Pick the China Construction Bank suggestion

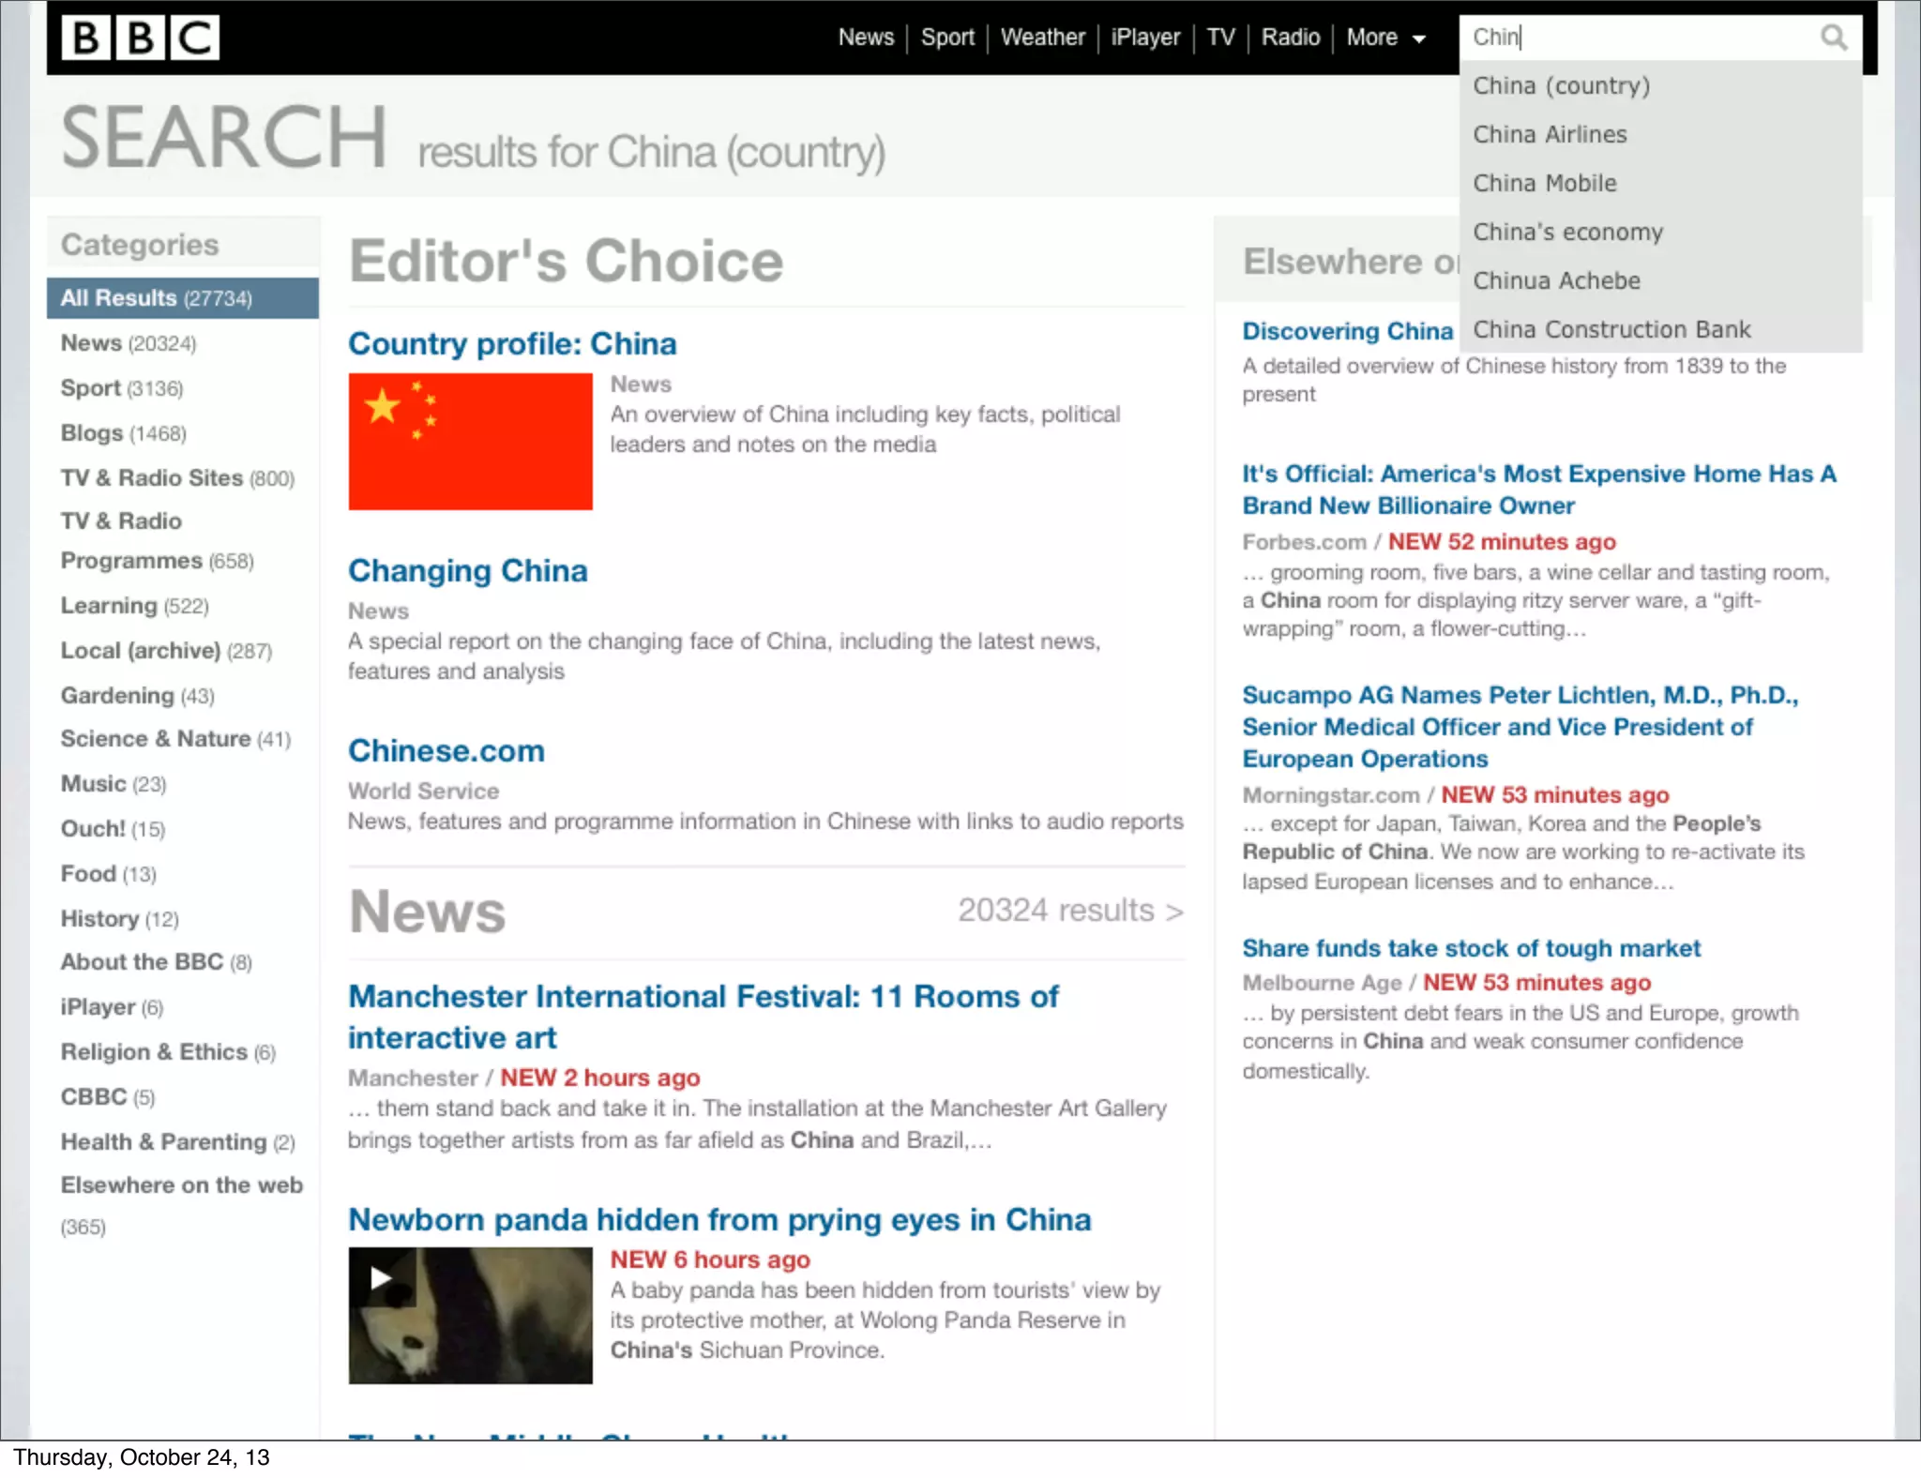click(x=1611, y=329)
